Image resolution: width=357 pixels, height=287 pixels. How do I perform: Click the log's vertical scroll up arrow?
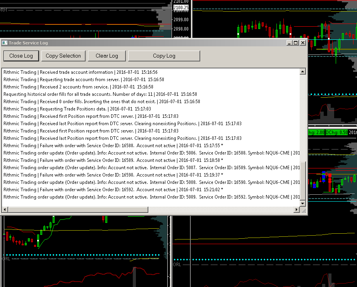[x=302, y=72]
